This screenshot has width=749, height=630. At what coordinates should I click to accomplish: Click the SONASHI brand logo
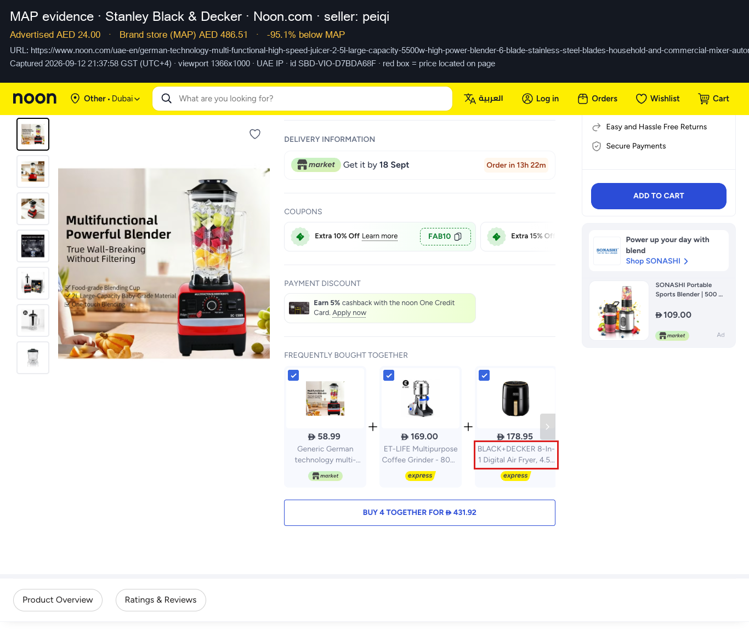tap(607, 251)
